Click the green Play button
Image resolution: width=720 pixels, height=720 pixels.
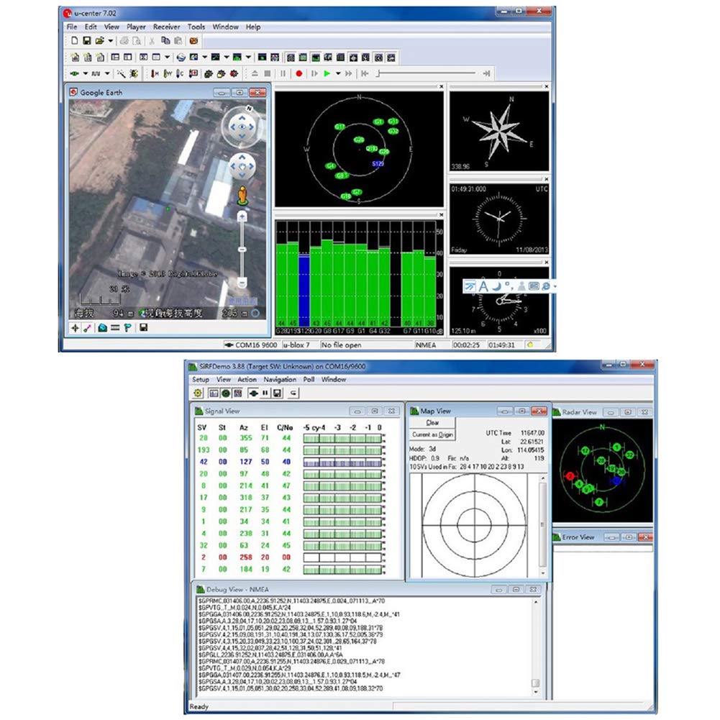[327, 73]
